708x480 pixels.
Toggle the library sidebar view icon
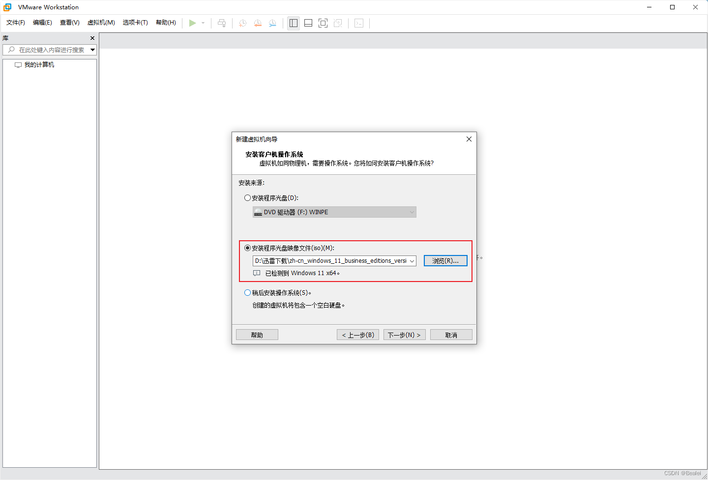pyautogui.click(x=294, y=23)
